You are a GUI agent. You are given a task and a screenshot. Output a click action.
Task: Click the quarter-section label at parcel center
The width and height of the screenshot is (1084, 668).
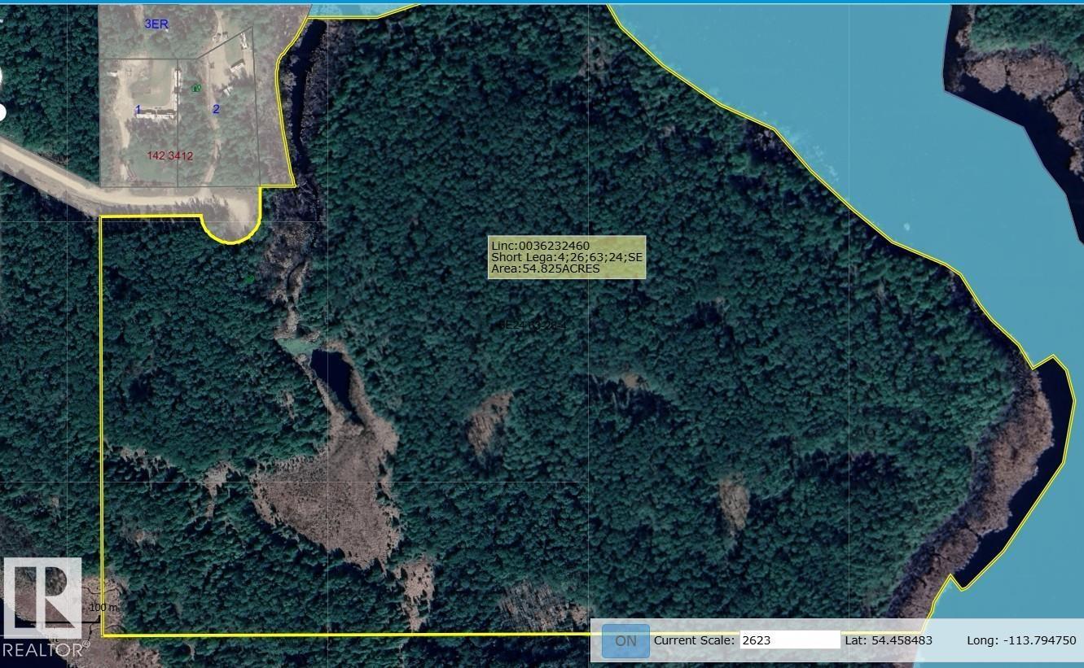(531, 325)
